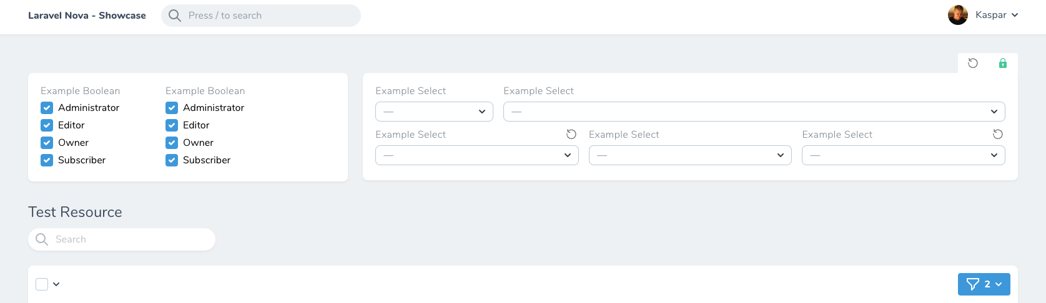Viewport: 1046px width, 303px height.
Task: Toggle Editor in the second Example Boolean
Action: 172,125
